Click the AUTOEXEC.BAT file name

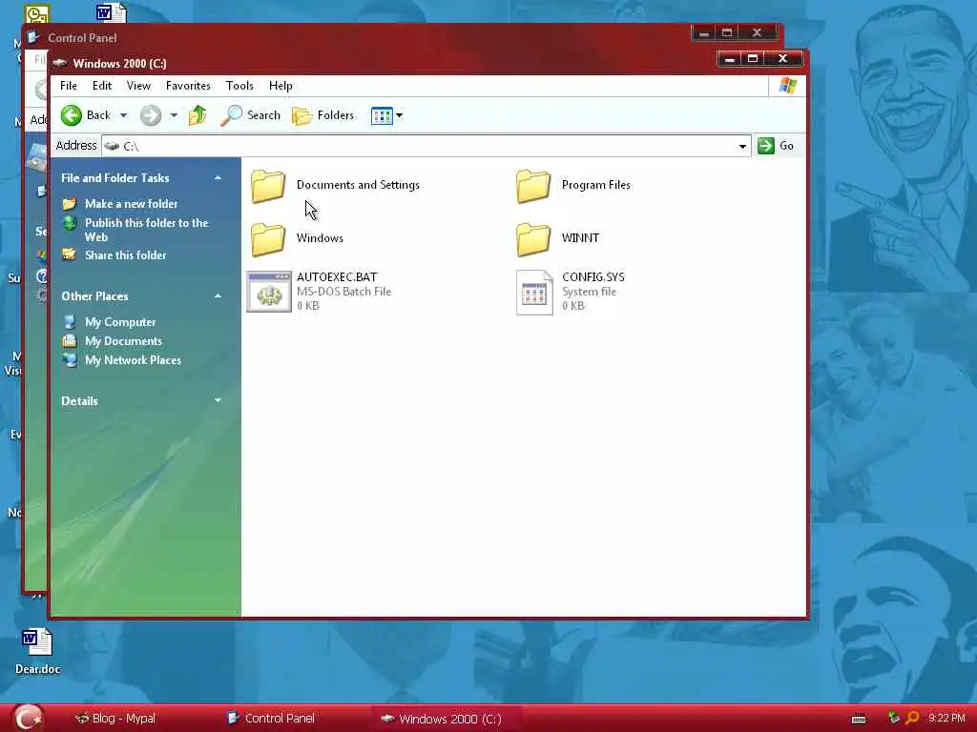337,277
